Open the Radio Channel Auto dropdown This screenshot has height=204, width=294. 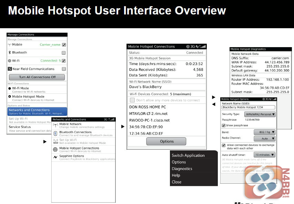265,139
